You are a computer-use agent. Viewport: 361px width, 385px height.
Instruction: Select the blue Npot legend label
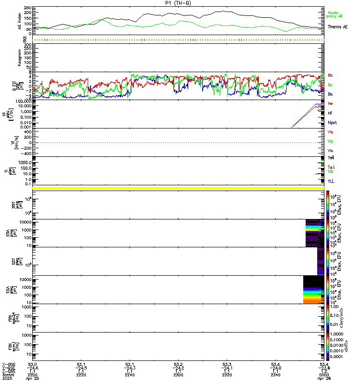[332, 123]
